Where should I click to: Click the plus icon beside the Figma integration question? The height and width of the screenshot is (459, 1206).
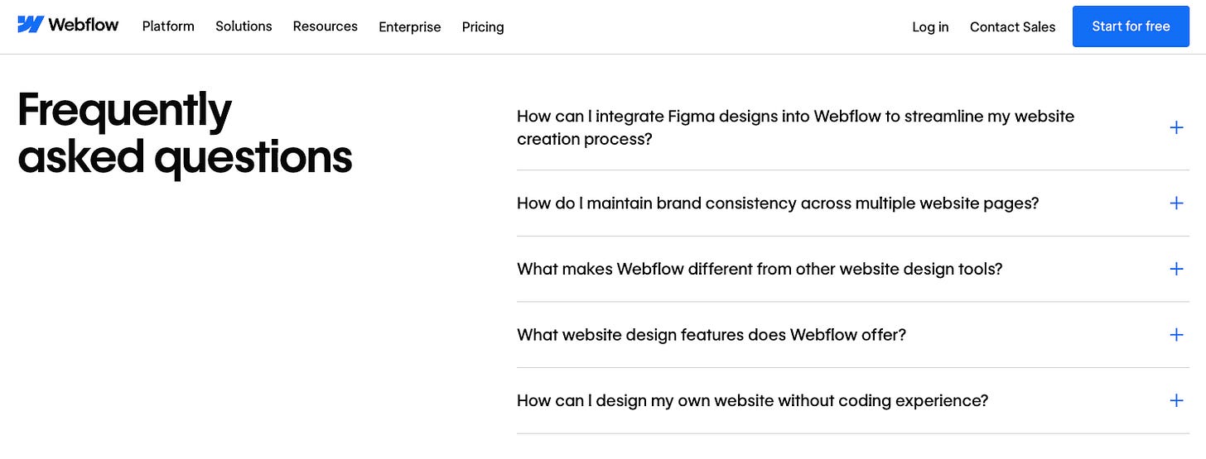pyautogui.click(x=1176, y=127)
